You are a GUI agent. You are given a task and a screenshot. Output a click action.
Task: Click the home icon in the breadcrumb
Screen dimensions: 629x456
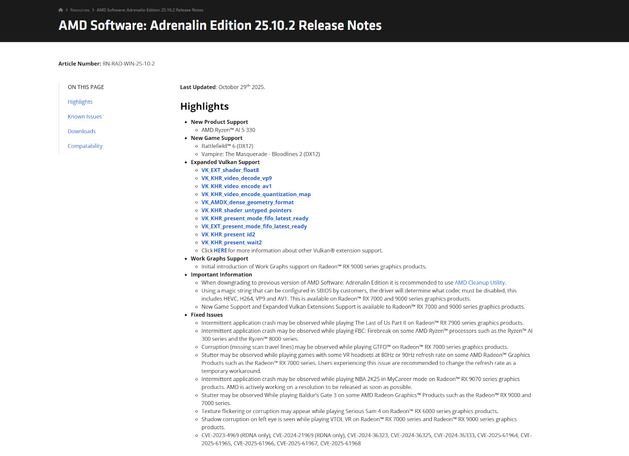(61, 10)
